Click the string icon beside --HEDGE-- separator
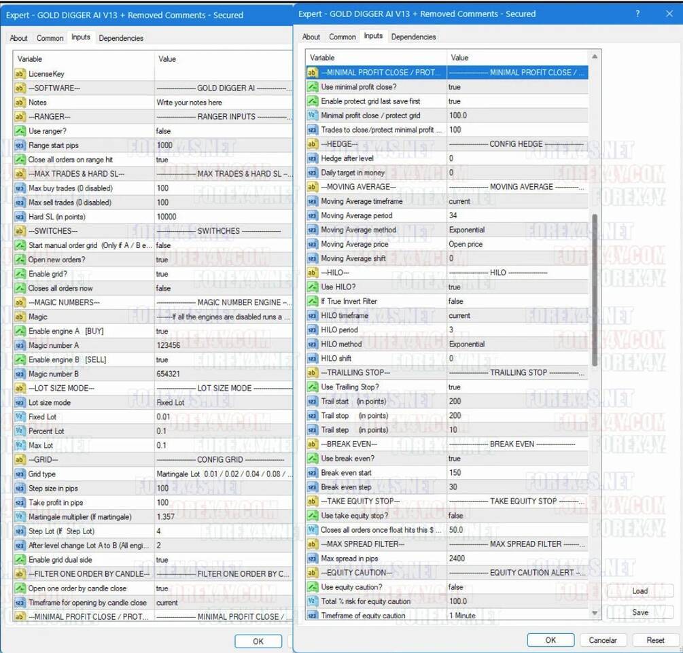Image resolution: width=683 pixels, height=653 pixels. pyautogui.click(x=313, y=144)
